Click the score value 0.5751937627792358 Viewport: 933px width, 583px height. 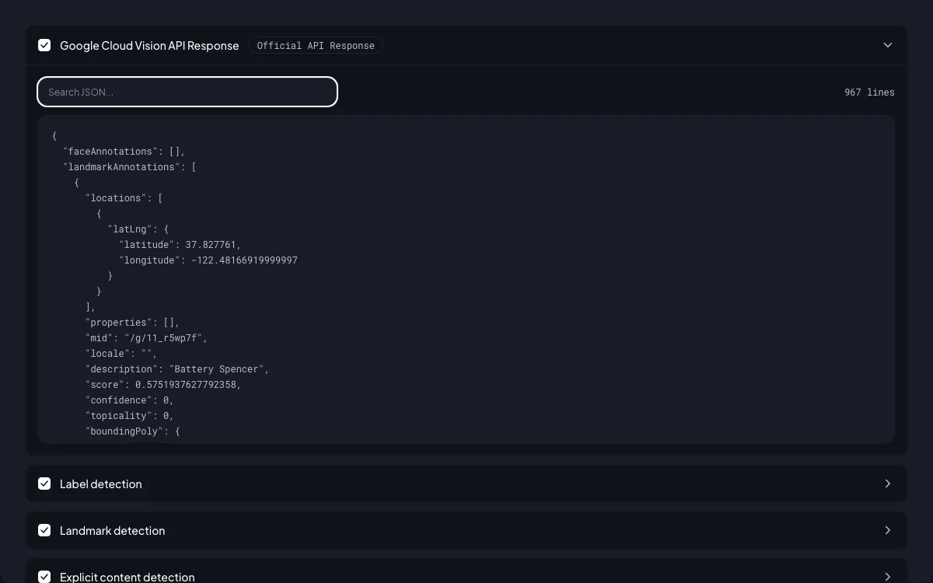click(186, 385)
